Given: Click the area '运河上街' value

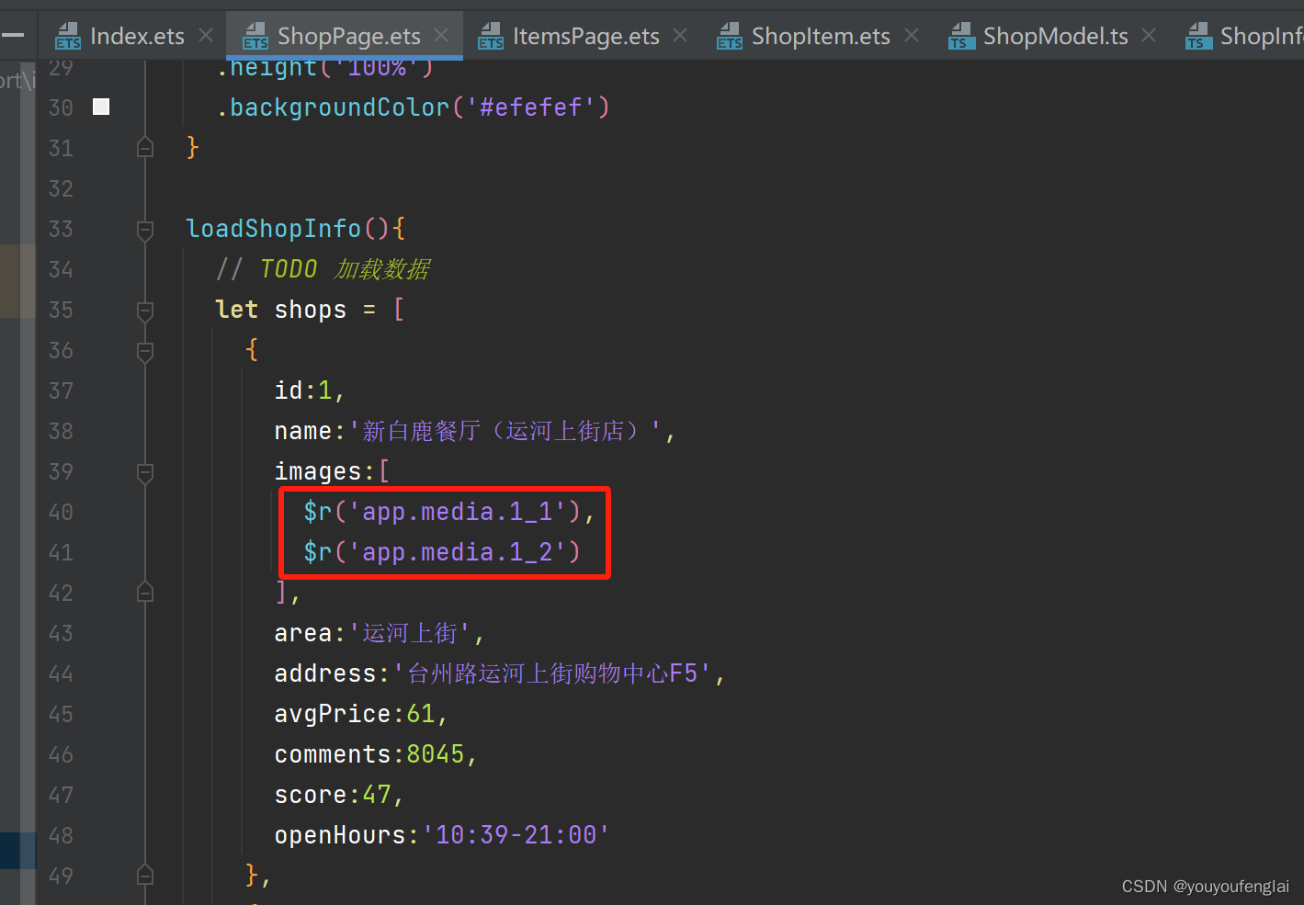Looking at the screenshot, I should click(x=410, y=633).
